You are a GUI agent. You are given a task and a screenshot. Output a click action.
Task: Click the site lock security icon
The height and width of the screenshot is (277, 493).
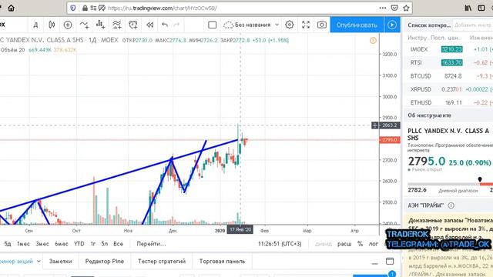tap(85, 8)
